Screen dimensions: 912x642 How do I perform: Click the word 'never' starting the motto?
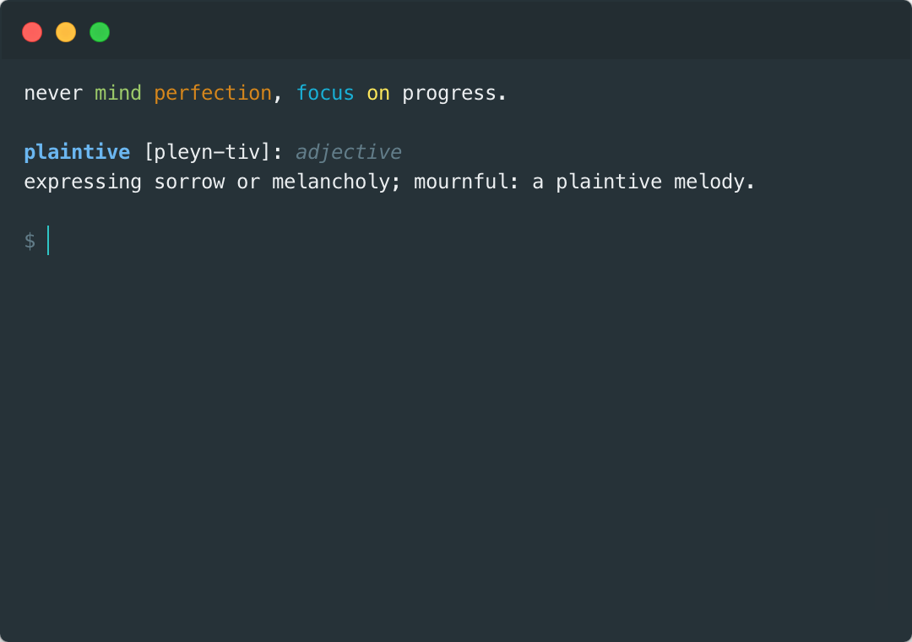(53, 93)
